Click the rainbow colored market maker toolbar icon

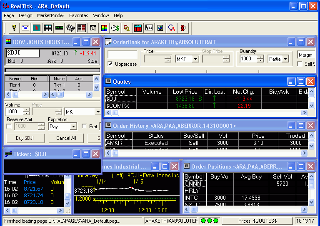pos(104,28)
